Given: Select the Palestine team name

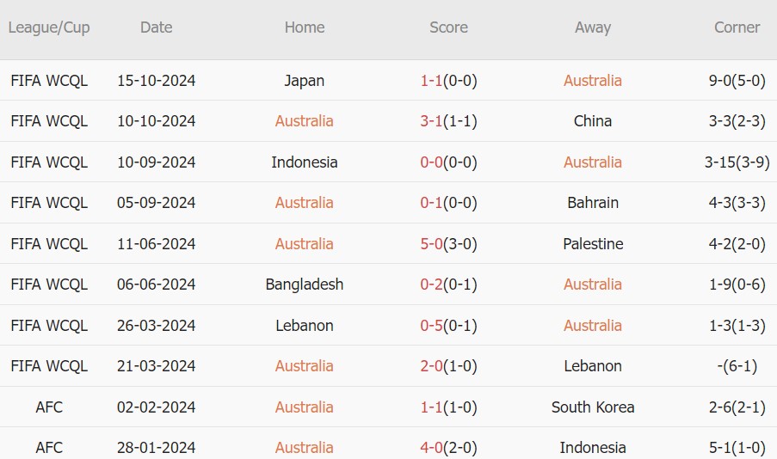Looking at the screenshot, I should pyautogui.click(x=593, y=244).
